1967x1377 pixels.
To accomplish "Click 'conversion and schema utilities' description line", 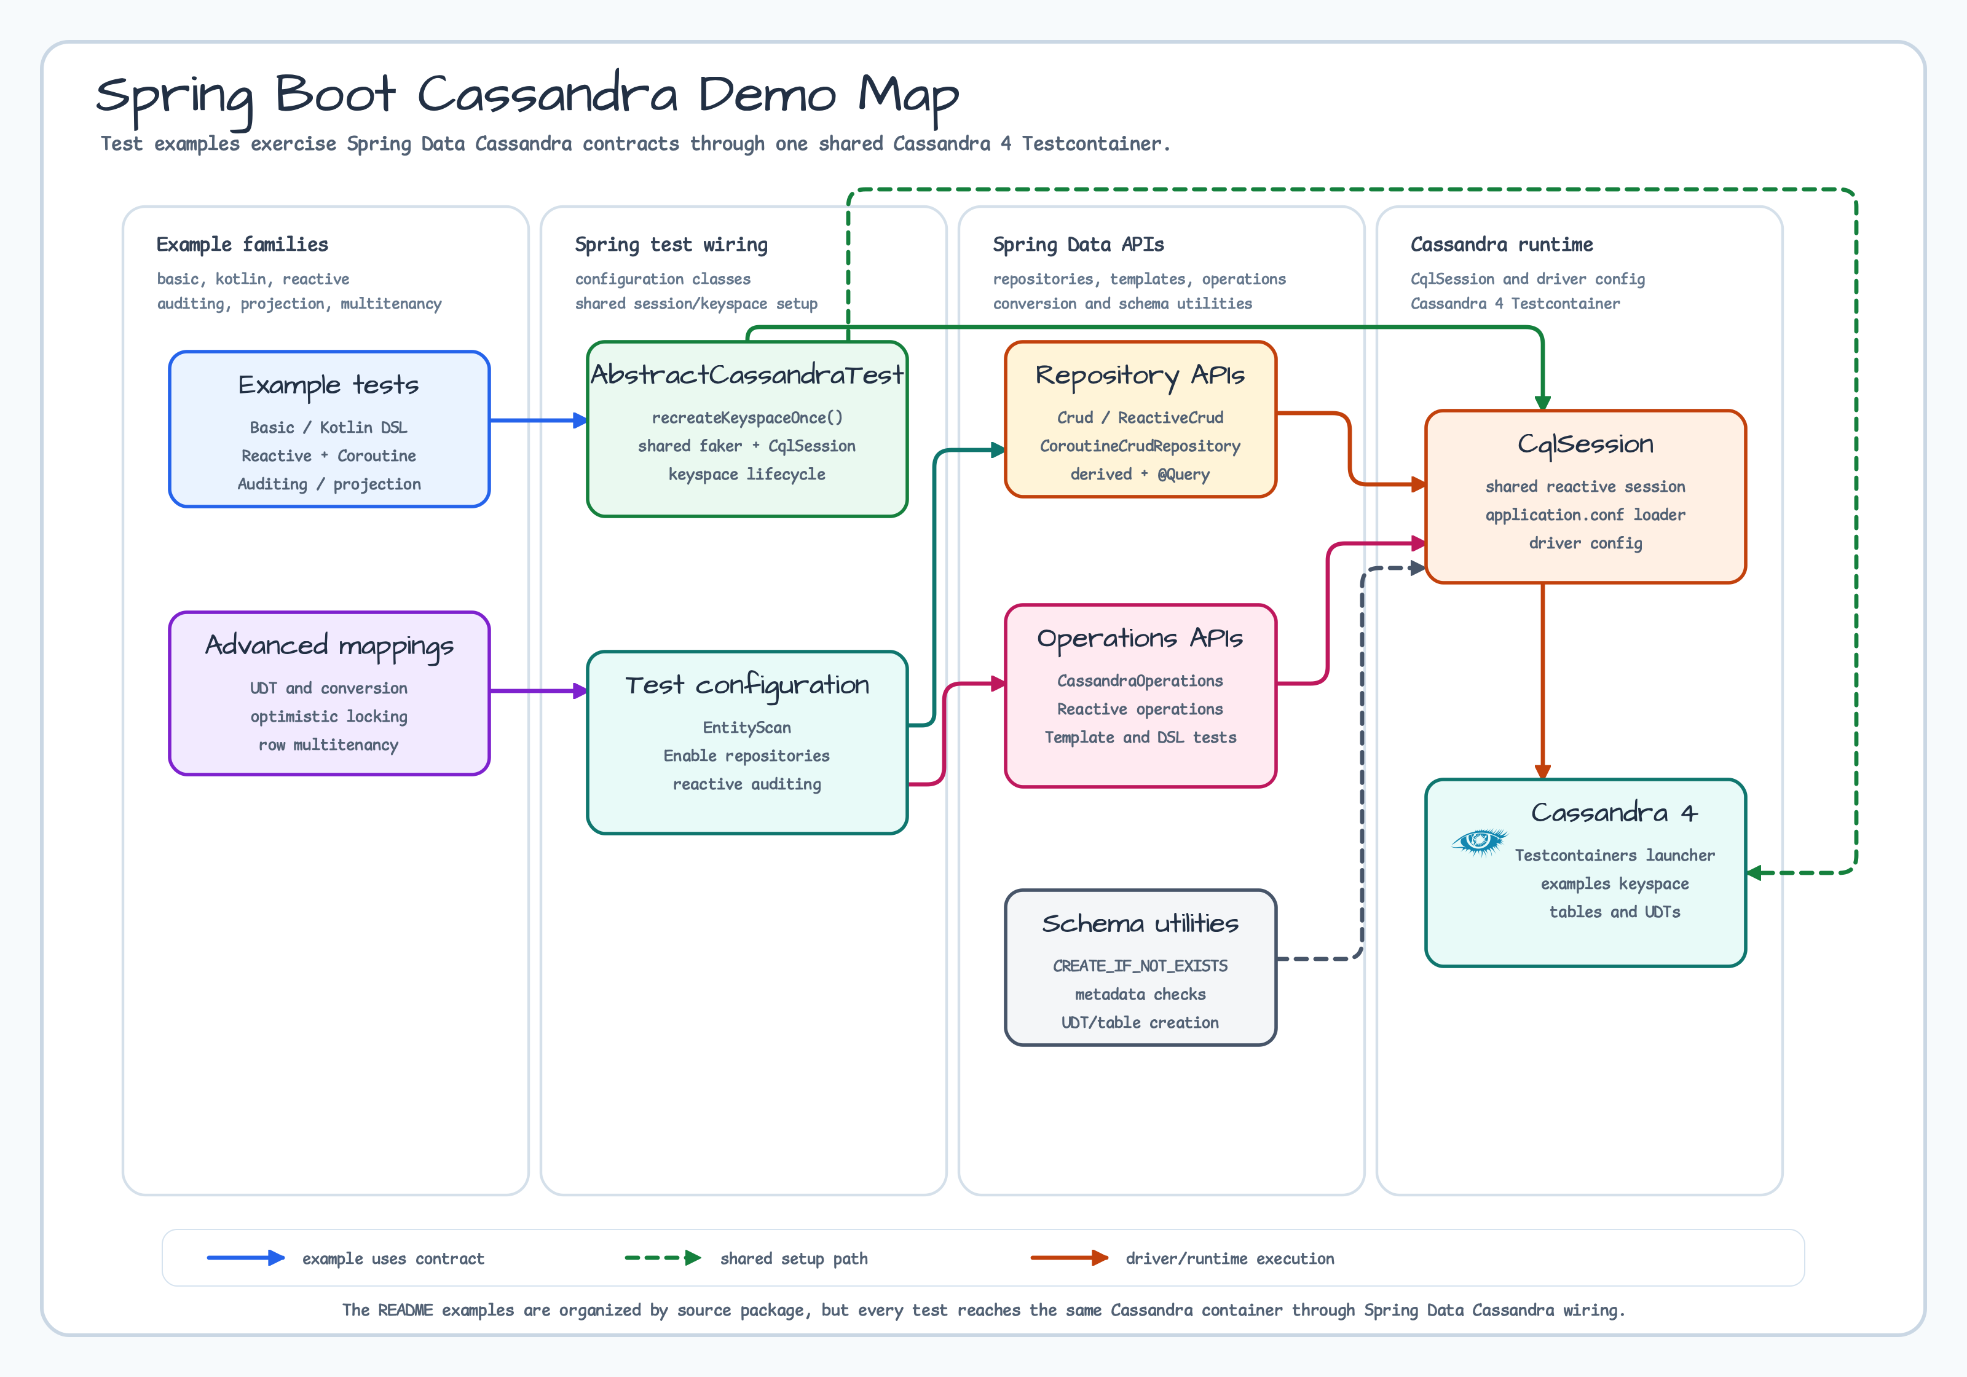I will pos(1122,303).
